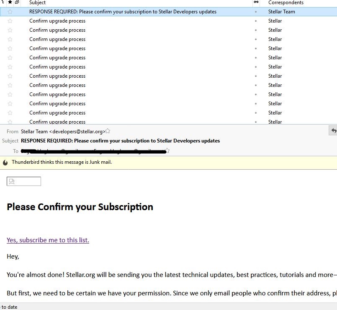Viewport: 337px width, 310px height.
Task: Toggle read status dot of Stellar Team message
Action: coord(256,12)
